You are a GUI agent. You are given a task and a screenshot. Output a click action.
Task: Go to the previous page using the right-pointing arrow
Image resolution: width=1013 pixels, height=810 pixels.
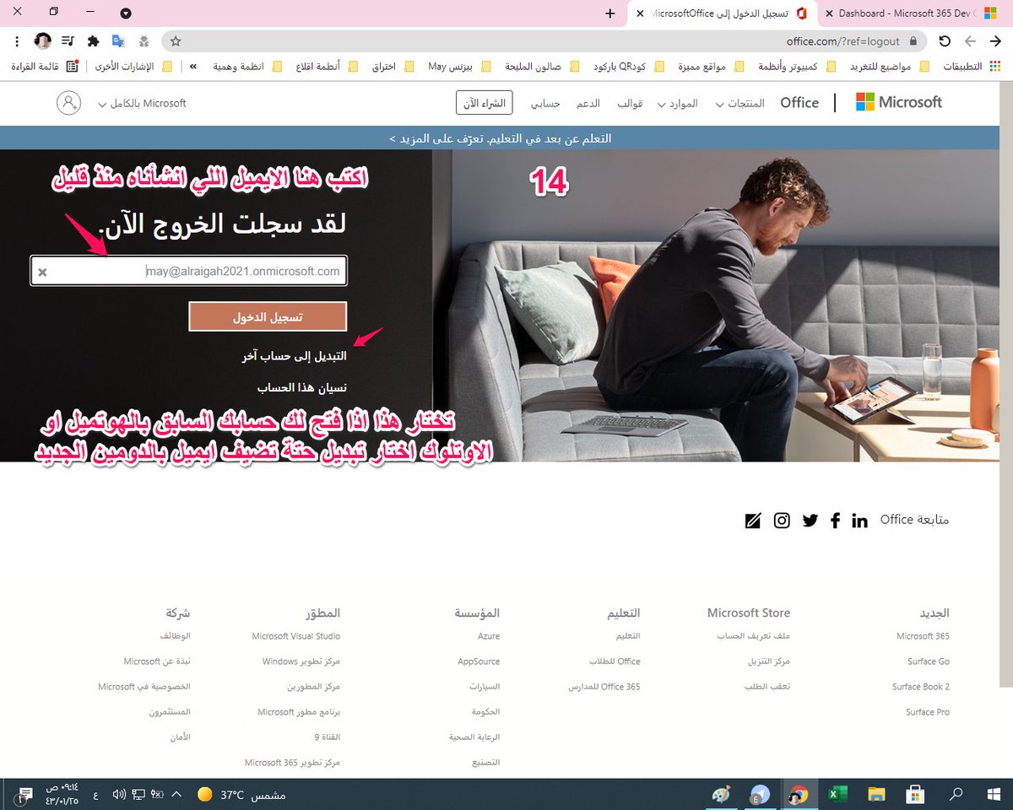click(996, 40)
